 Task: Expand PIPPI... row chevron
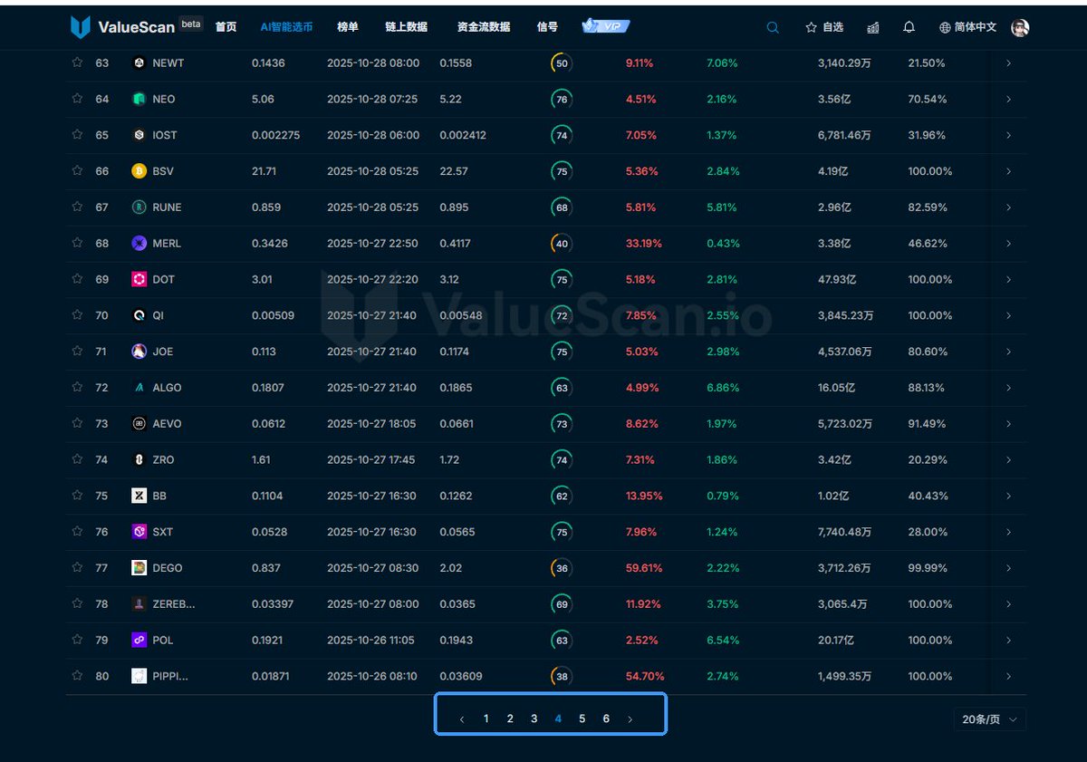pos(1008,676)
